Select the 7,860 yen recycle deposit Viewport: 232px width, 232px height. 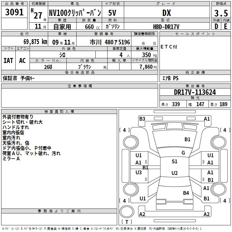(x=148, y=67)
